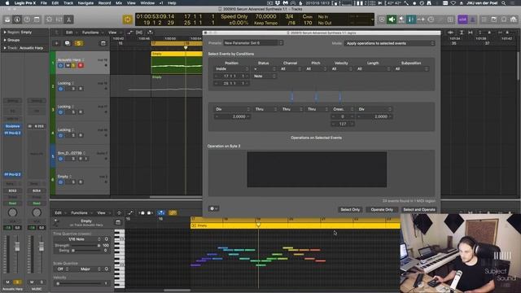Add a new track with plus button
This screenshot has height=293, width=521.
(x=56, y=43)
